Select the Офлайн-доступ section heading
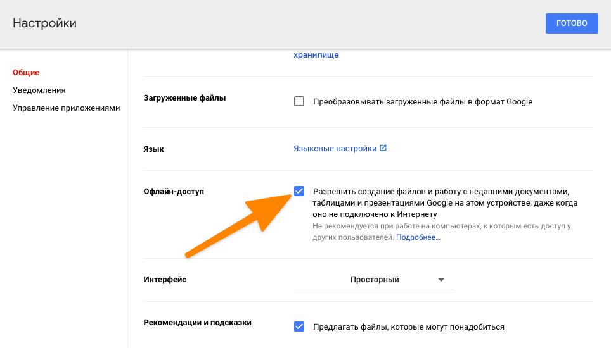The image size is (611, 348). tap(174, 191)
